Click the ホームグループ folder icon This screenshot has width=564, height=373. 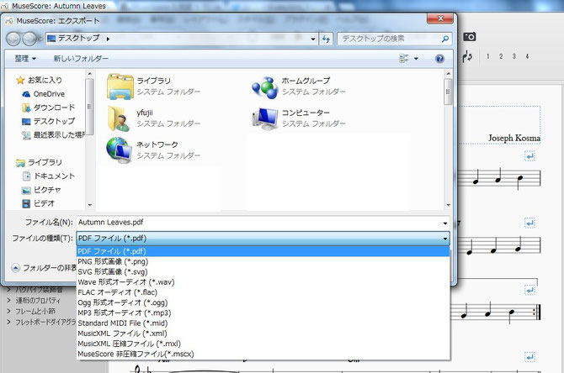coord(264,87)
